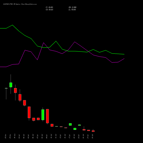Click the '25 Jun' date axis label
Viewport: 143px width, 143px height.
5,136
